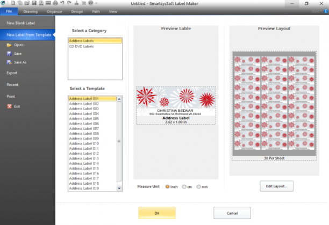Click the stamp icon in quick toolbar
This screenshot has height=225, width=329.
[76, 3]
